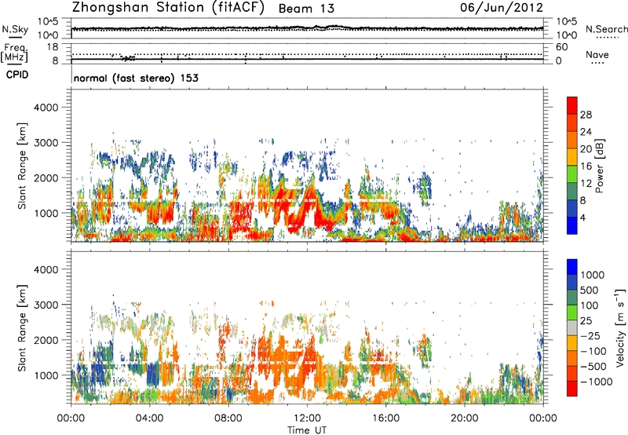The width and height of the screenshot is (628, 435).
Task: Click the Velocity panel 'Slant Range [km]' label
Action: tap(22, 328)
